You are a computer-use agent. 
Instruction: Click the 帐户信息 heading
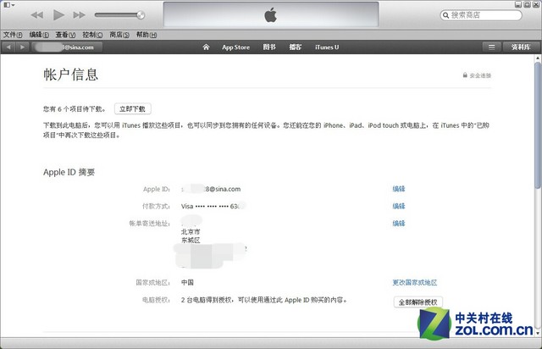point(71,75)
